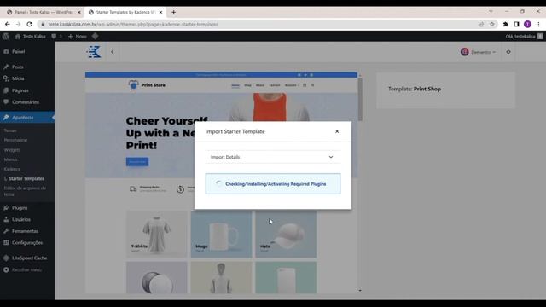546x307 pixels.
Task: Reload the current page
Action: click(x=29, y=25)
